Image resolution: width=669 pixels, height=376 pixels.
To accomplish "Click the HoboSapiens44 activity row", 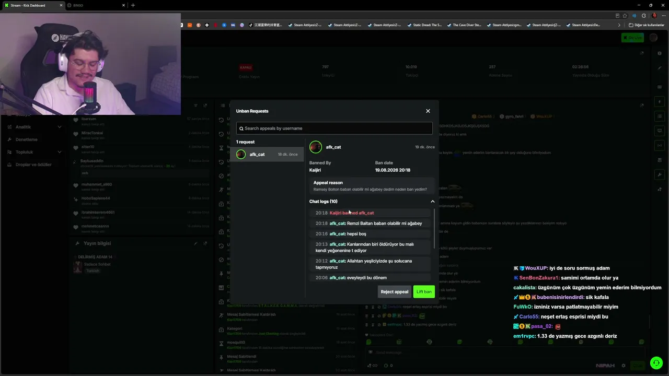I will pos(141,200).
